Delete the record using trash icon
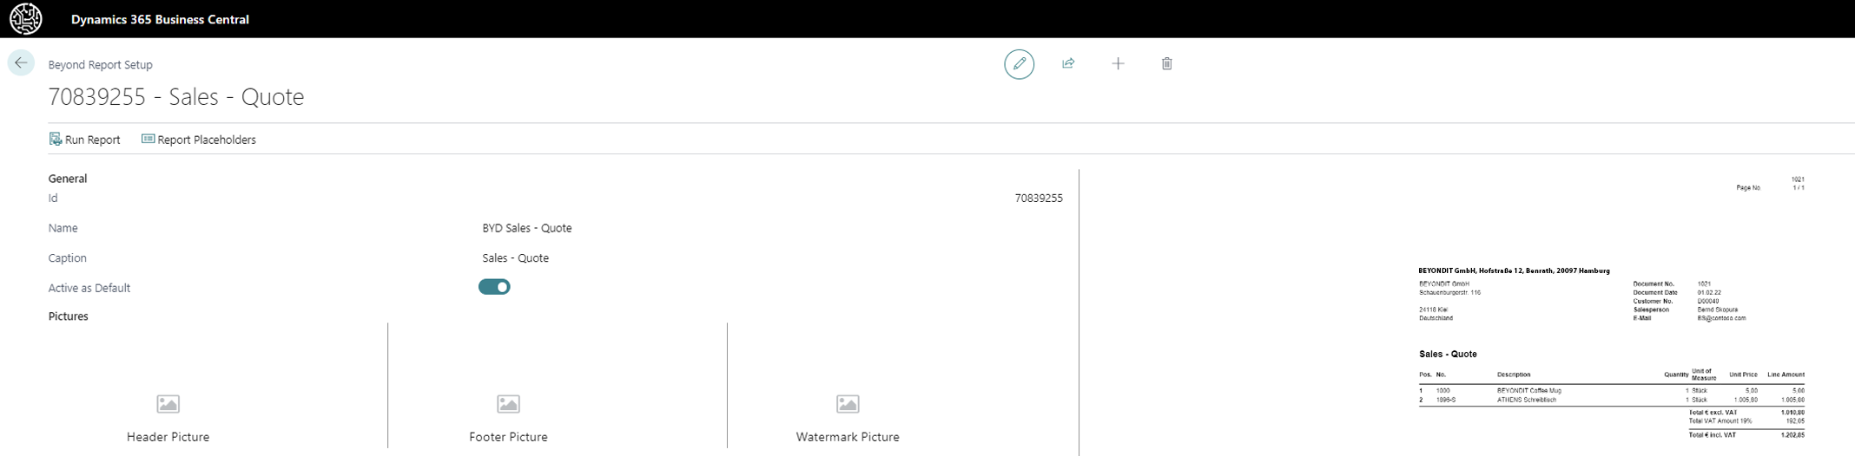Screen dimensions: 1855x456 click(1166, 63)
